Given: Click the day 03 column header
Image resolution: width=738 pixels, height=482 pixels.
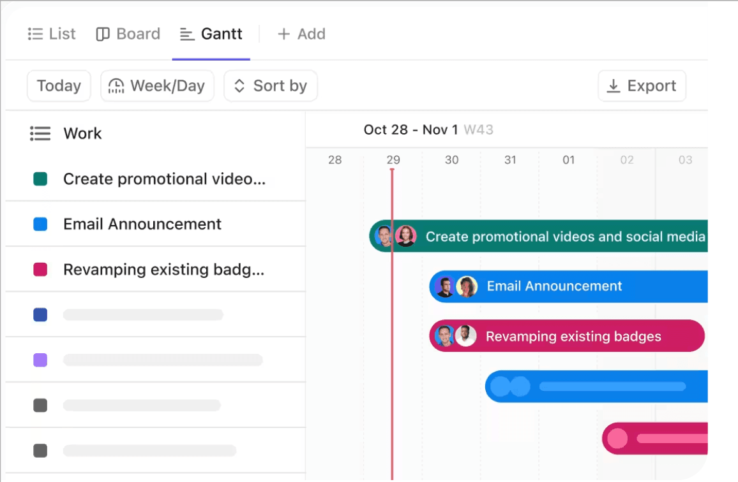Looking at the screenshot, I should coord(685,160).
